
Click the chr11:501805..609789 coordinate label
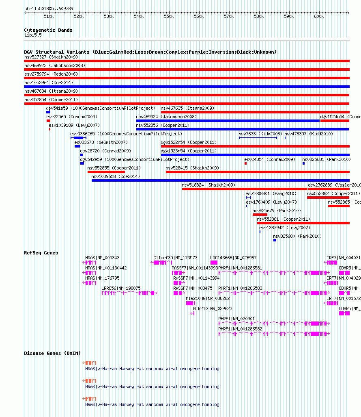click(x=49, y=9)
